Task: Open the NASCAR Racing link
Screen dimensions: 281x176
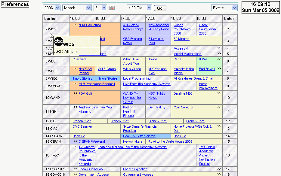Action: point(85,71)
